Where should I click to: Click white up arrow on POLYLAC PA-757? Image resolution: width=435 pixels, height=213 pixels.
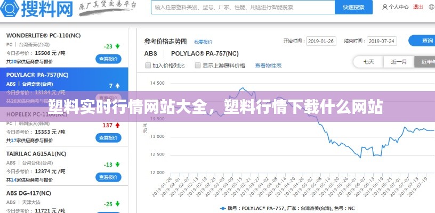coord(117,86)
